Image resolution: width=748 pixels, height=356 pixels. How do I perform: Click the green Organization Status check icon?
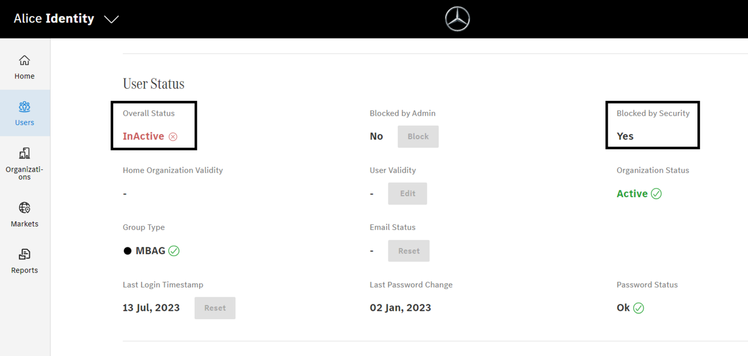click(x=656, y=194)
